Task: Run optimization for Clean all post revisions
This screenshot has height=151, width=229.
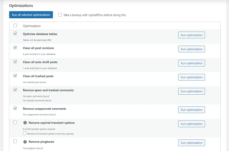Action: click(191, 49)
